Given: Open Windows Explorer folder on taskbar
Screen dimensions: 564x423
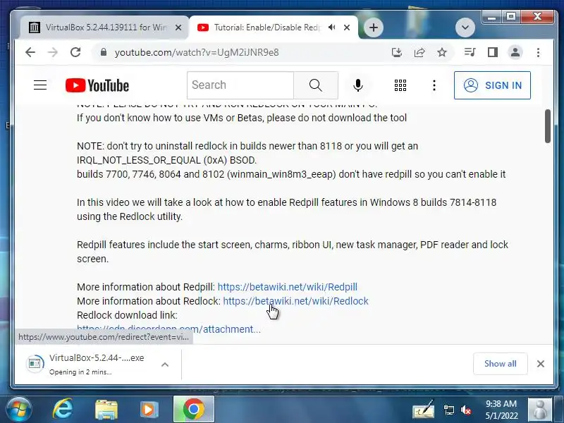Looking at the screenshot, I should click(x=106, y=410).
